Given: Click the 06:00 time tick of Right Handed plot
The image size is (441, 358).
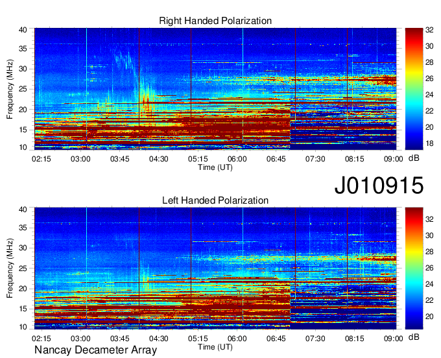Looking at the screenshot, I should point(237,159).
